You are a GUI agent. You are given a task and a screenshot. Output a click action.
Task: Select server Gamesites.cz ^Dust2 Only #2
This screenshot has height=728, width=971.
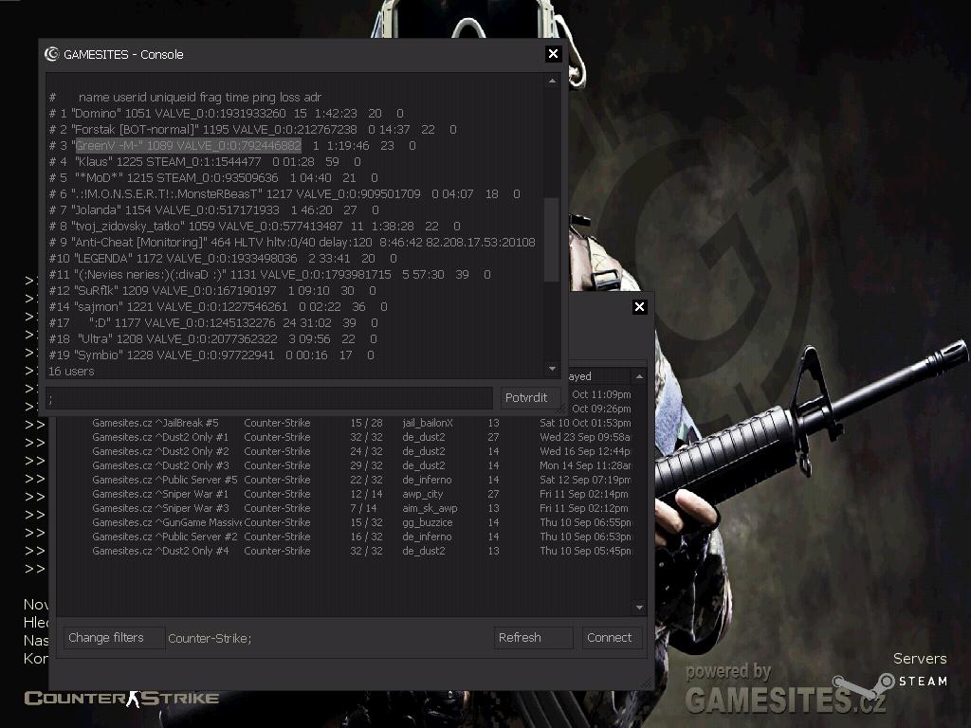343,451
